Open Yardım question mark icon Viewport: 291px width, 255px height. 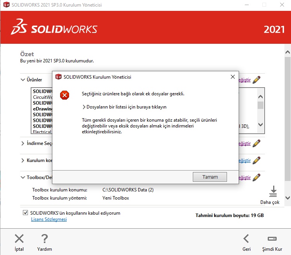click(x=45, y=238)
